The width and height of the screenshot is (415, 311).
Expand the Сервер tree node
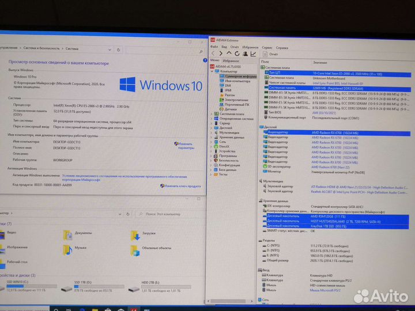[212, 123]
